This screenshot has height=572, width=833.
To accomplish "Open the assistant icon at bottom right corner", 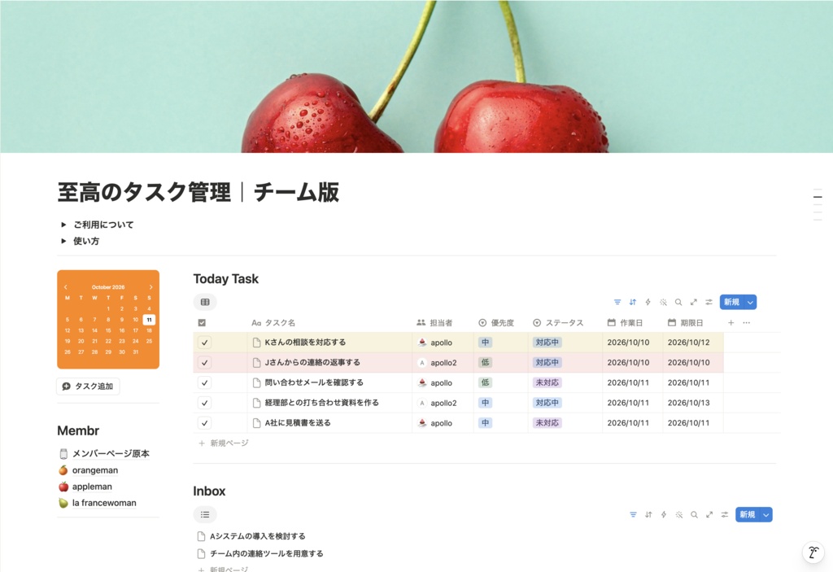I will pyautogui.click(x=813, y=552).
